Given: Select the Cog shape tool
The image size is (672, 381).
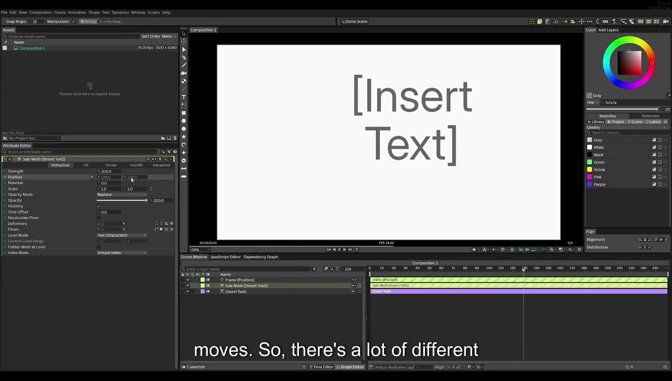Looking at the screenshot, I should (x=184, y=160).
